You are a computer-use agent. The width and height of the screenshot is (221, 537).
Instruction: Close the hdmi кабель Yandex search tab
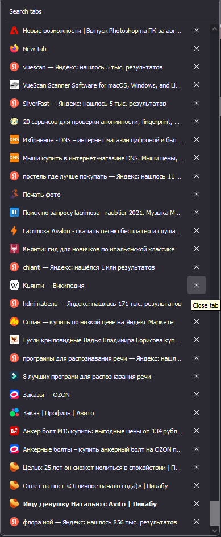click(x=197, y=303)
